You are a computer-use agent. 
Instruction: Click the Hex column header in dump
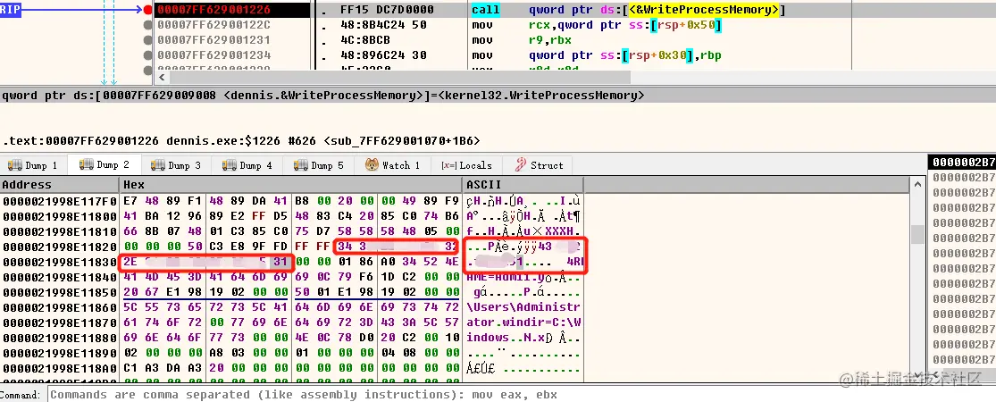[290, 185]
